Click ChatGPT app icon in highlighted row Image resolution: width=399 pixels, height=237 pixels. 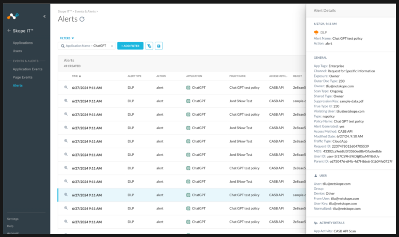[188, 195]
